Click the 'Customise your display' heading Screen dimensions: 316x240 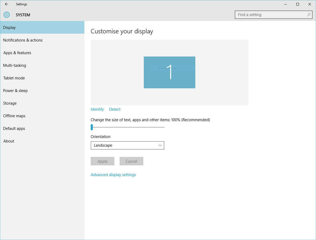coord(122,31)
